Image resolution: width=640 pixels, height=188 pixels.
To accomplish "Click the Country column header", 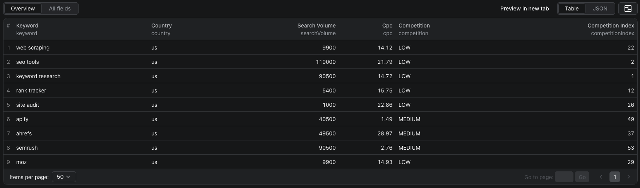I will [161, 26].
